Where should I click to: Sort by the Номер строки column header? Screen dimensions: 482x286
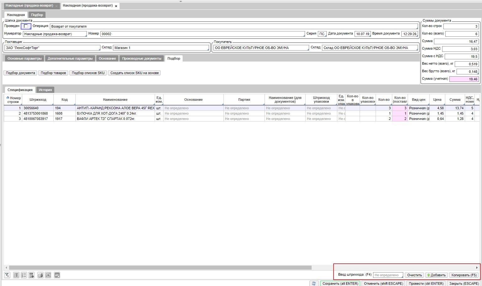click(13, 100)
